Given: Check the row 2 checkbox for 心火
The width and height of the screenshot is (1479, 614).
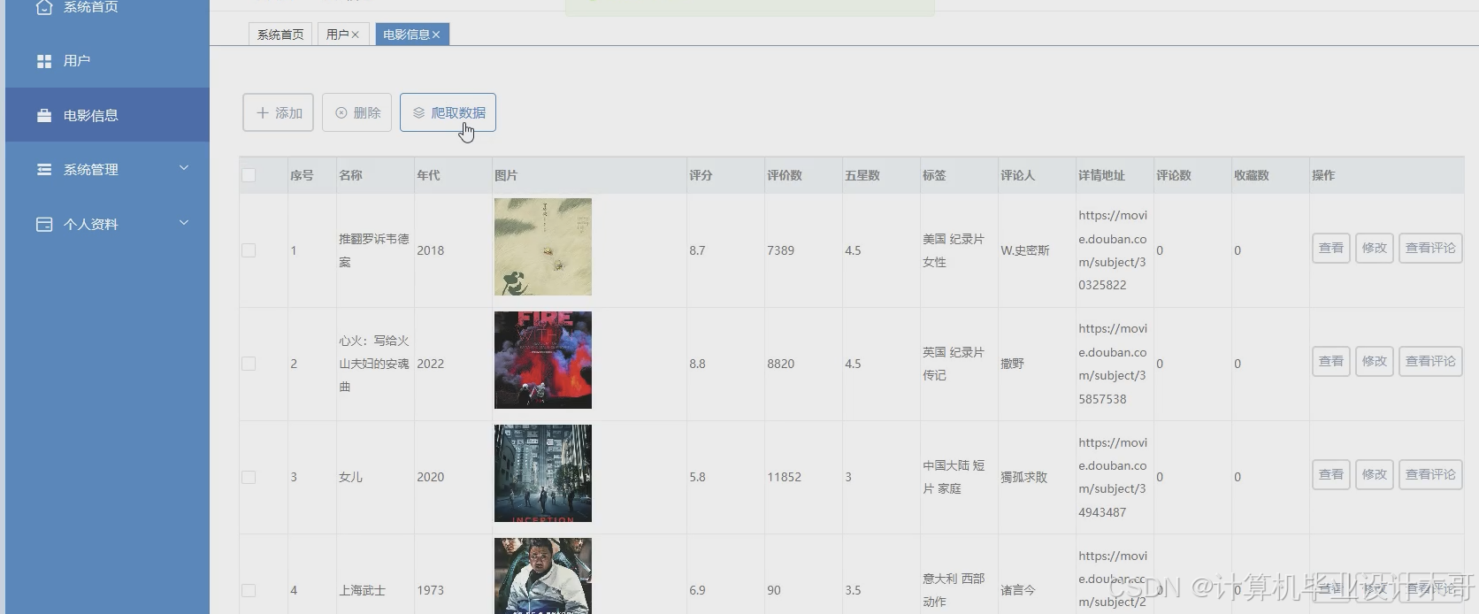Looking at the screenshot, I should point(249,364).
